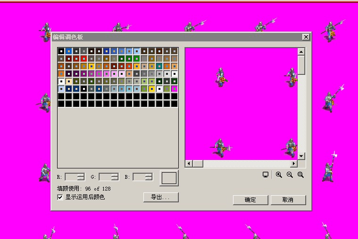Click the horizontal scrollbar thumb in preview
The image size is (358, 239).
coord(198,164)
